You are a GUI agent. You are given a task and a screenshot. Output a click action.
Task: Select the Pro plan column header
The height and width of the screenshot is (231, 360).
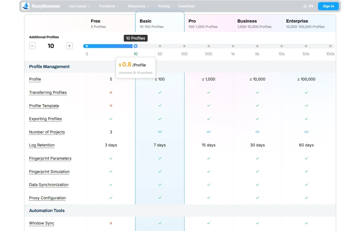click(x=209, y=24)
